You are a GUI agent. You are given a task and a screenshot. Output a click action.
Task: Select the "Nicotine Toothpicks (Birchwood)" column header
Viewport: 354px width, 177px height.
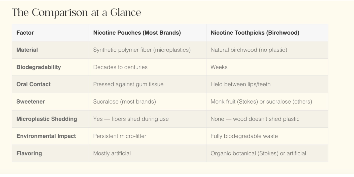pyautogui.click(x=255, y=33)
